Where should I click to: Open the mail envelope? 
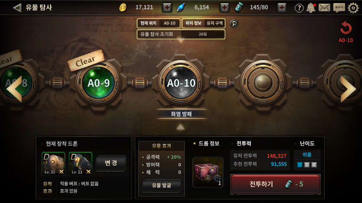(x=324, y=8)
